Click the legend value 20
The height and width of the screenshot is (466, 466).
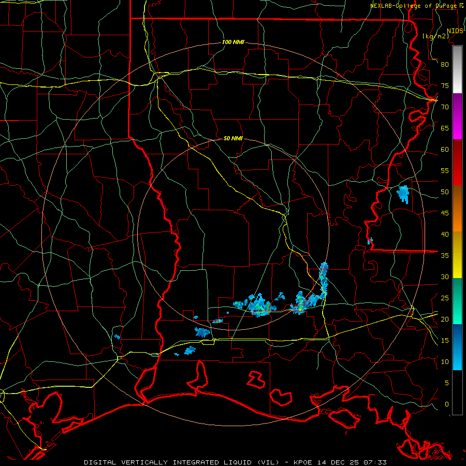coord(445,319)
